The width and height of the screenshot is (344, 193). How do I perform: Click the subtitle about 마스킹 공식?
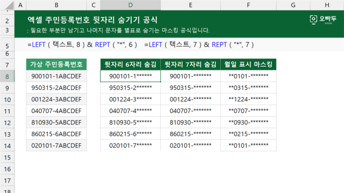[118, 30]
